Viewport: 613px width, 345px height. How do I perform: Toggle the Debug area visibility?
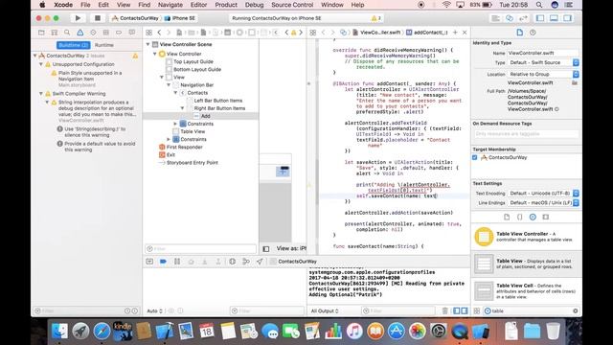click(x=554, y=18)
